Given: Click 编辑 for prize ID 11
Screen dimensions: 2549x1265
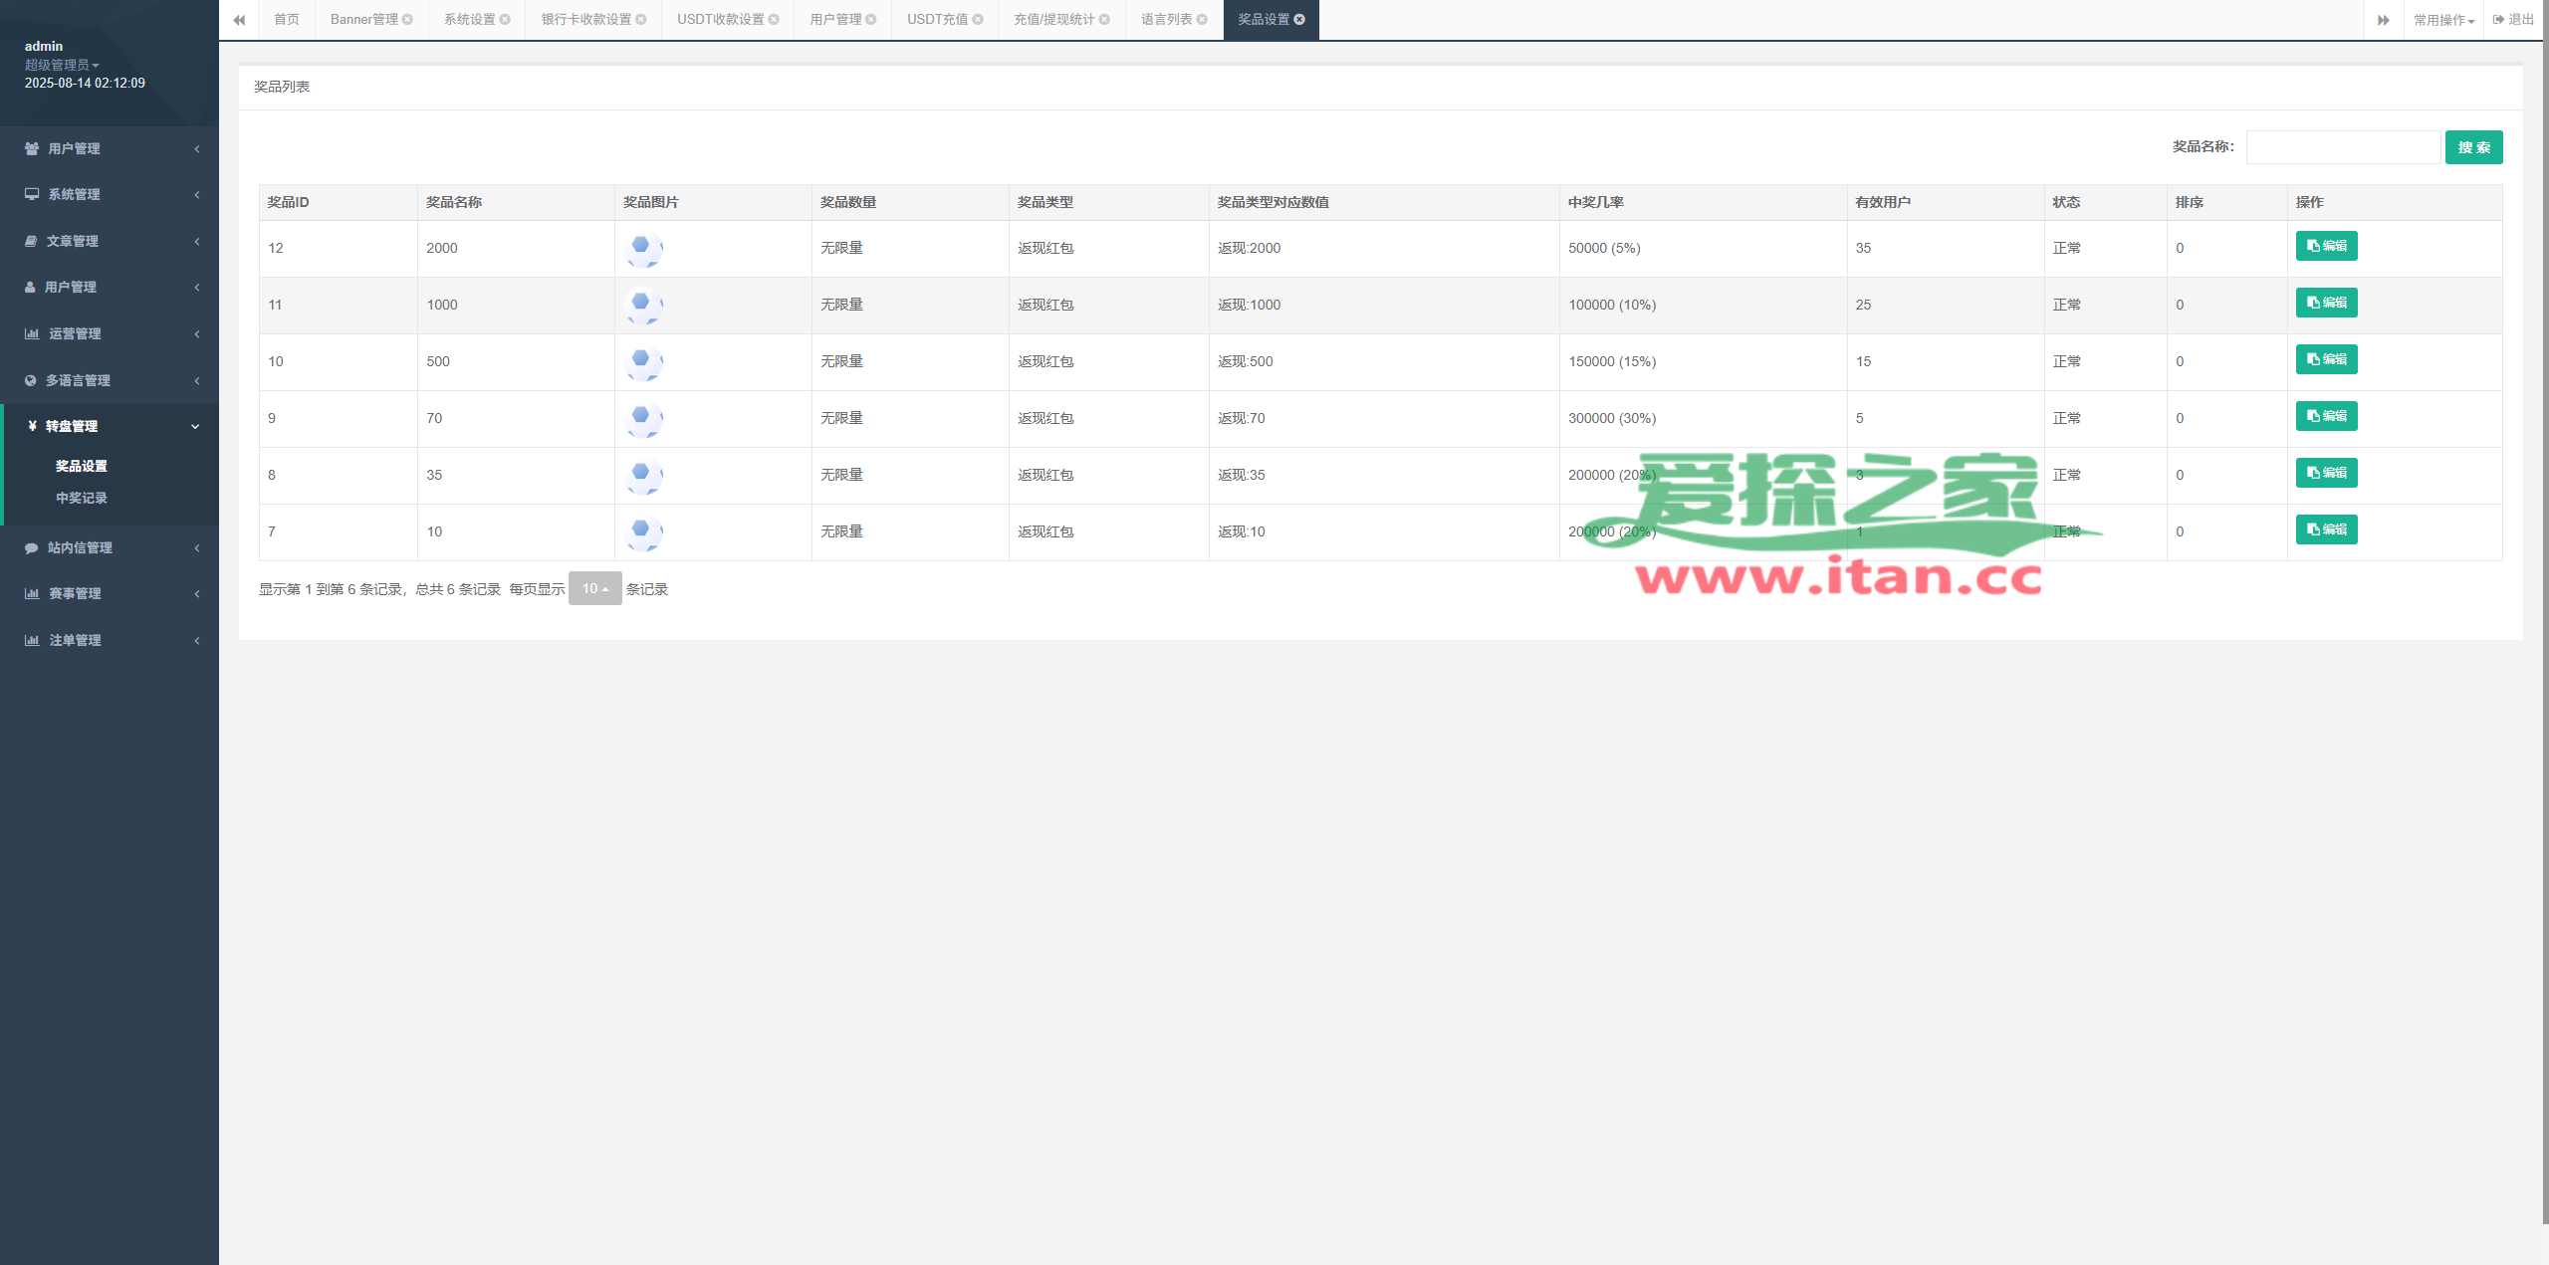Looking at the screenshot, I should 2326,303.
